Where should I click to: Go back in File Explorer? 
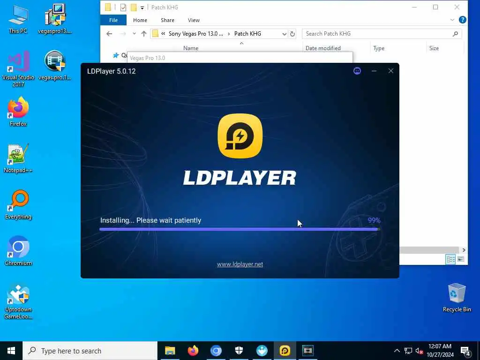pyautogui.click(x=109, y=34)
